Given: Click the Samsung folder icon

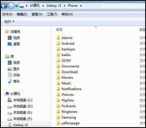Looking at the screenshot, I should 58,117.
